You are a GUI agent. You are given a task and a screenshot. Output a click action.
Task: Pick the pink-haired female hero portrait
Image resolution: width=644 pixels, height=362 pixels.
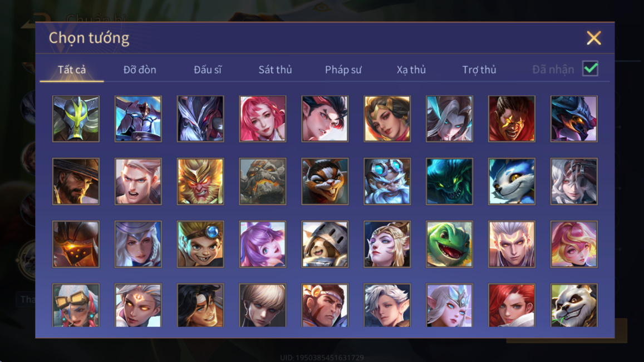click(x=263, y=119)
